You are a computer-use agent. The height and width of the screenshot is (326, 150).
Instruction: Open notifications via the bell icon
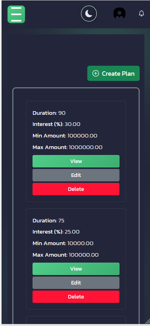[x=141, y=14]
